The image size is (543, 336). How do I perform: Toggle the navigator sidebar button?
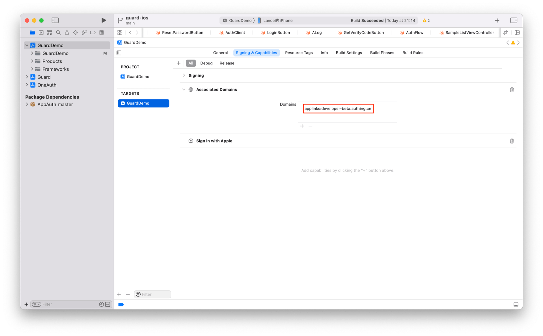click(55, 20)
